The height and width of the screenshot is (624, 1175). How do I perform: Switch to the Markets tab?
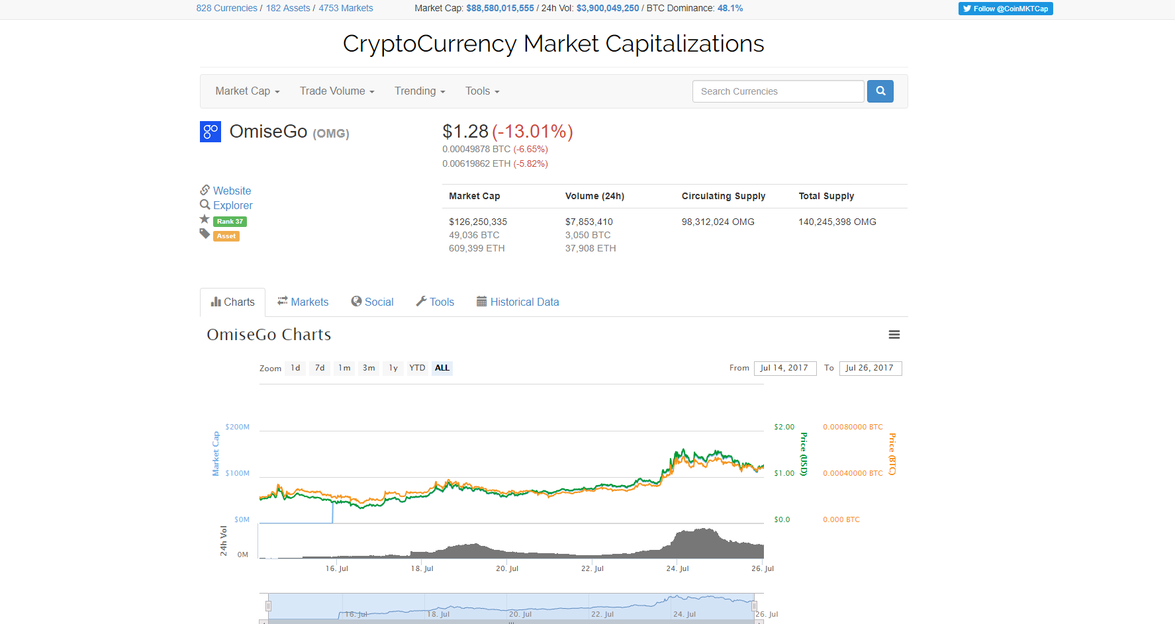(303, 302)
